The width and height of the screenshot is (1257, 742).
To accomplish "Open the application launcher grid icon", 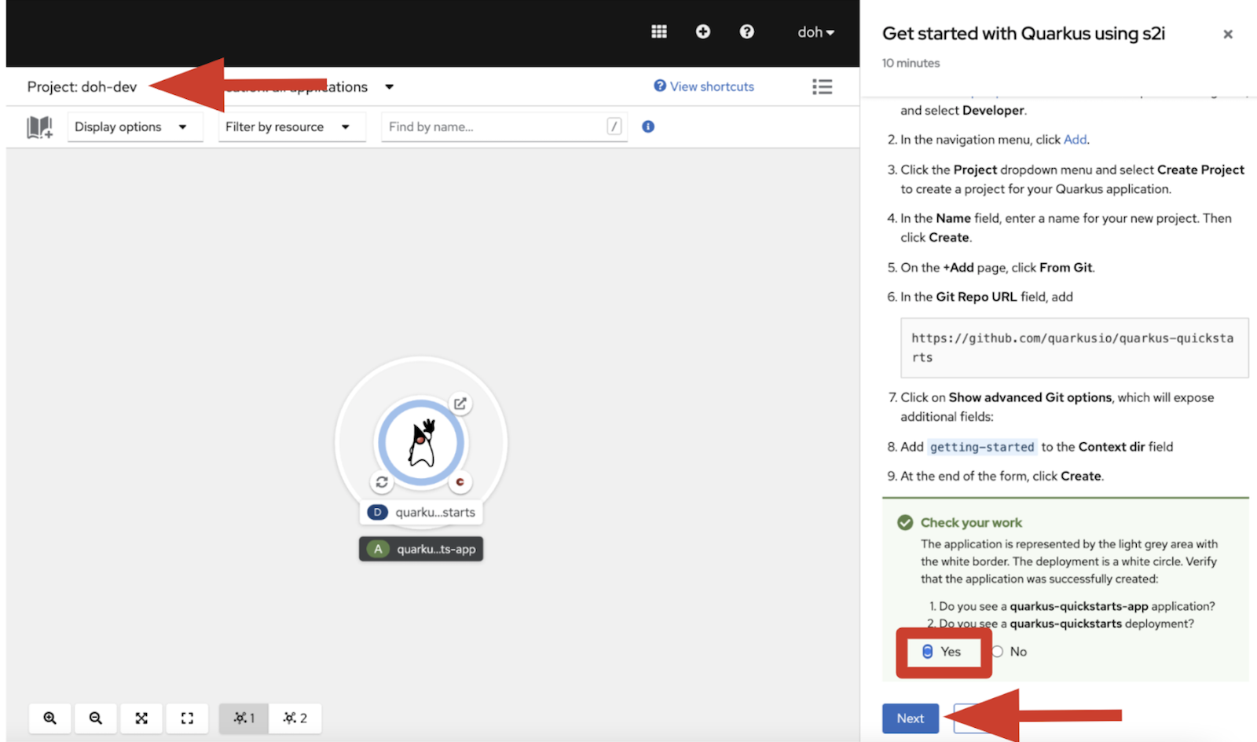I will point(659,31).
